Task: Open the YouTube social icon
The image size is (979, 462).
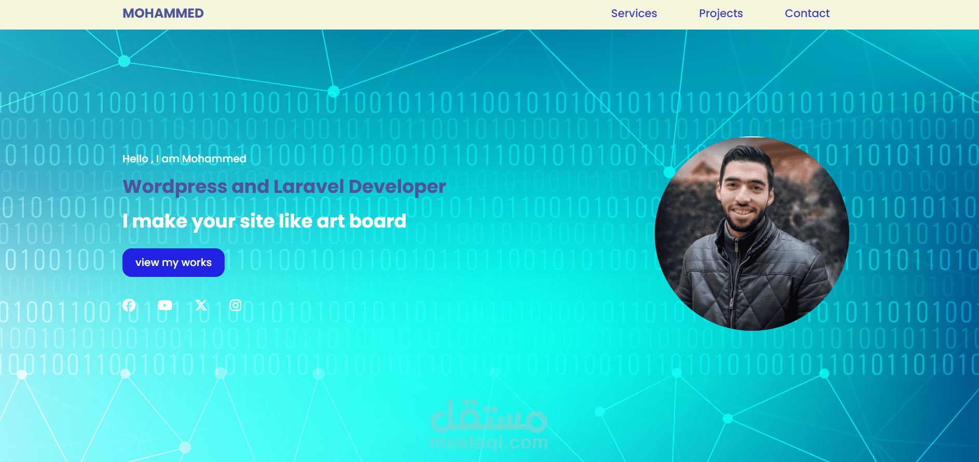Action: click(165, 305)
